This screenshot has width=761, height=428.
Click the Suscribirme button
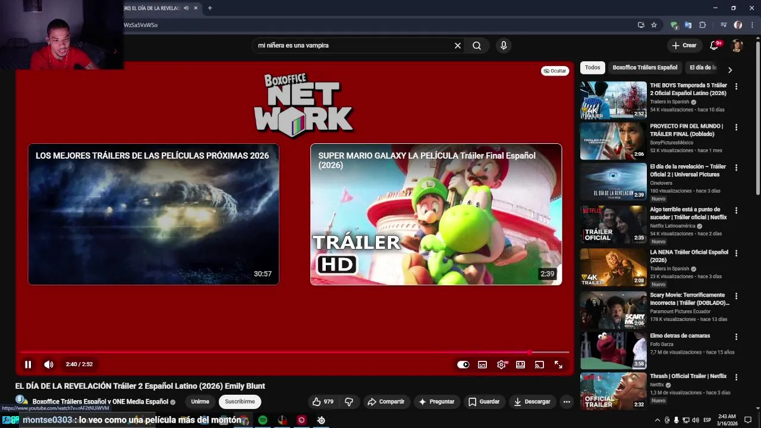(x=240, y=402)
